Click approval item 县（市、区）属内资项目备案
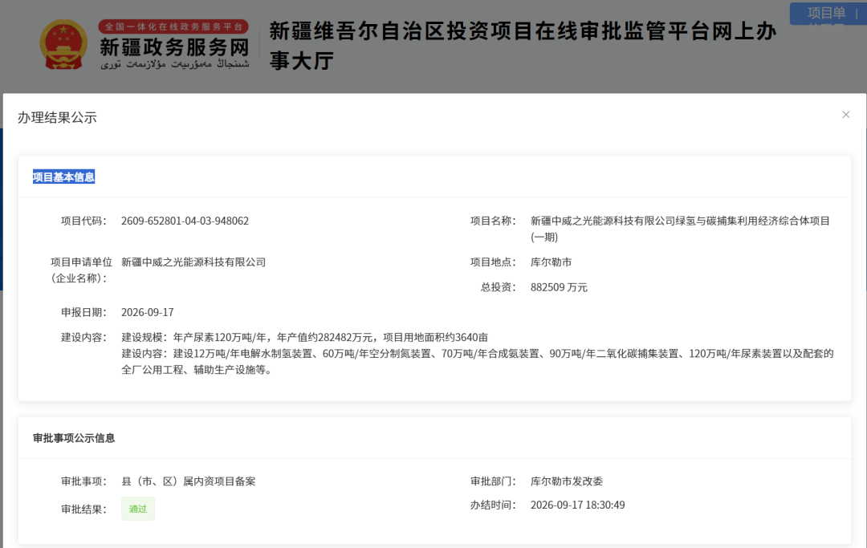This screenshot has height=548, width=867. pyautogui.click(x=188, y=481)
